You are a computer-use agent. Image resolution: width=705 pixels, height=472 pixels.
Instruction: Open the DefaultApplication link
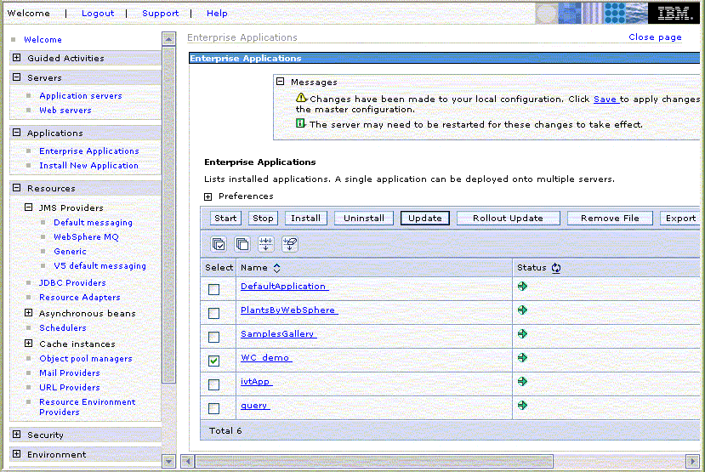(x=283, y=287)
